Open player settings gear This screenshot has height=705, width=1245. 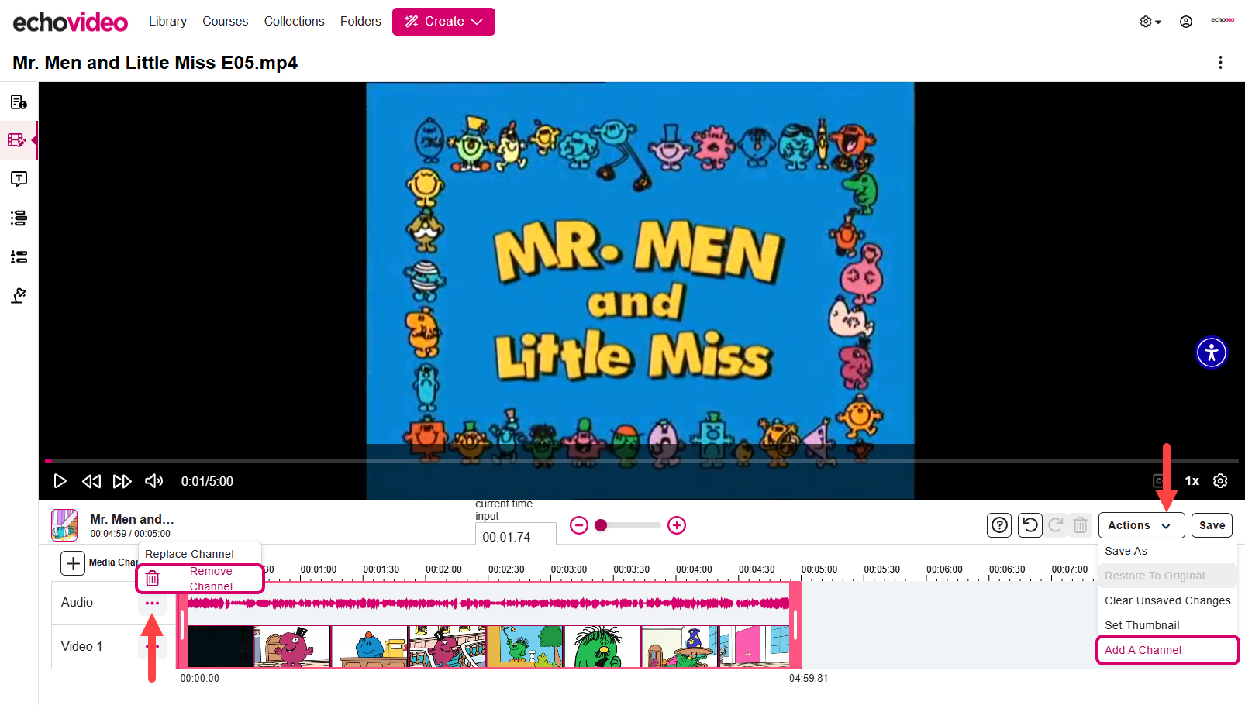(1220, 481)
